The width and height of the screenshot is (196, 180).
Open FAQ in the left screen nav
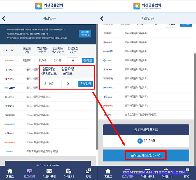[88, 173]
